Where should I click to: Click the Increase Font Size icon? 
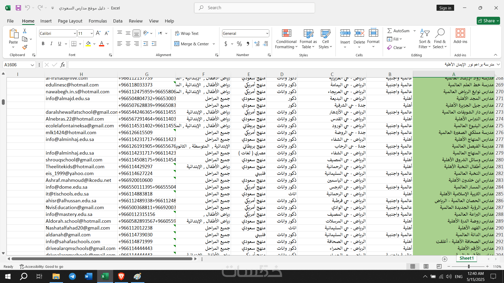(98, 33)
